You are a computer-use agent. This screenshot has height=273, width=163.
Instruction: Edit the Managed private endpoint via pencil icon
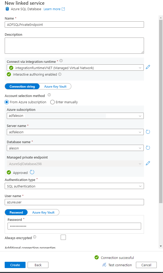(x=148, y=163)
